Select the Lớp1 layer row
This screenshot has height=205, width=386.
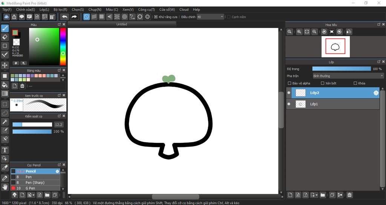point(333,104)
